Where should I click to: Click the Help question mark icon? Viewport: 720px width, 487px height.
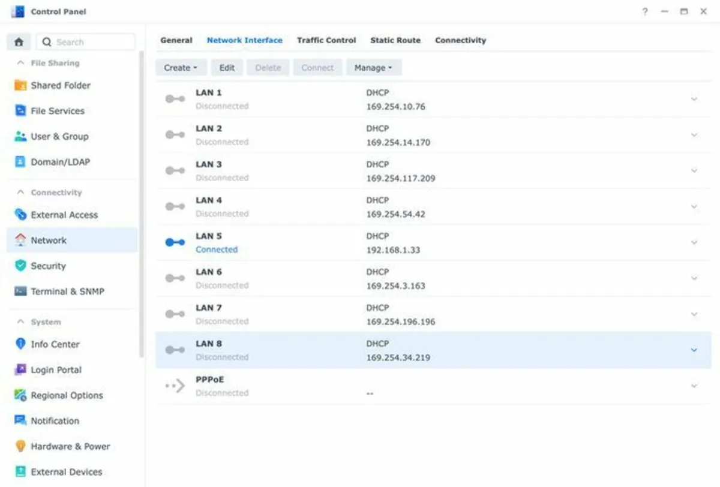pos(645,11)
